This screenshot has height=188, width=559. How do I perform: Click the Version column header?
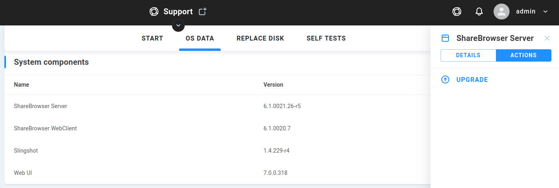(273, 85)
